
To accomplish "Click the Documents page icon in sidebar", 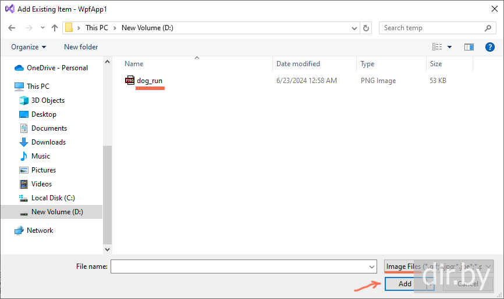I will (x=24, y=128).
